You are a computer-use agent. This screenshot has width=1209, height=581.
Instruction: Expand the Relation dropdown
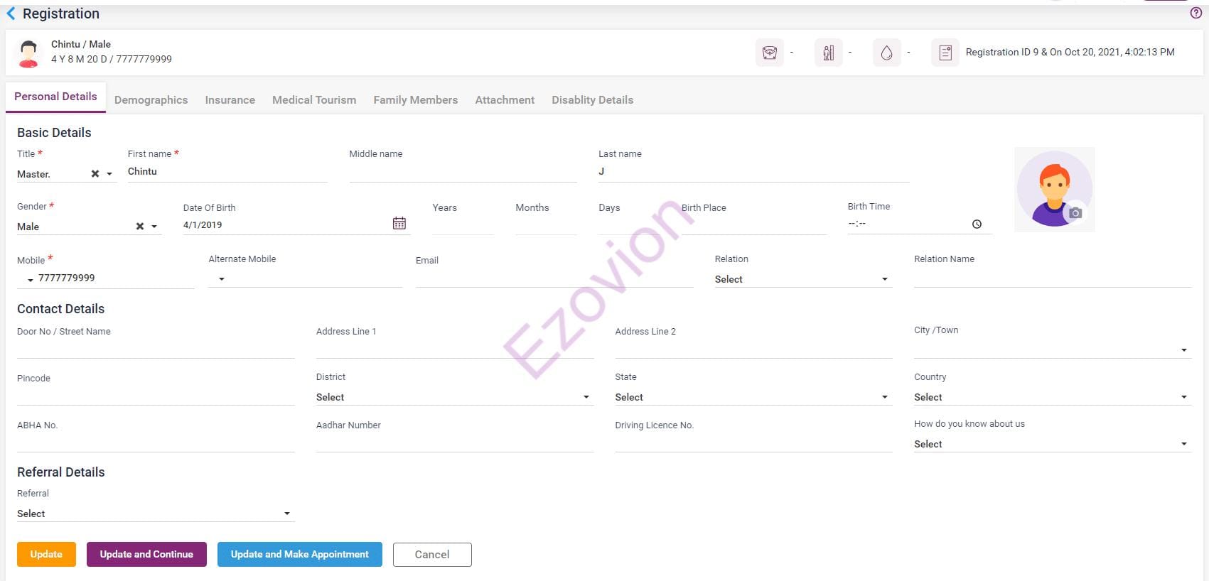884,279
